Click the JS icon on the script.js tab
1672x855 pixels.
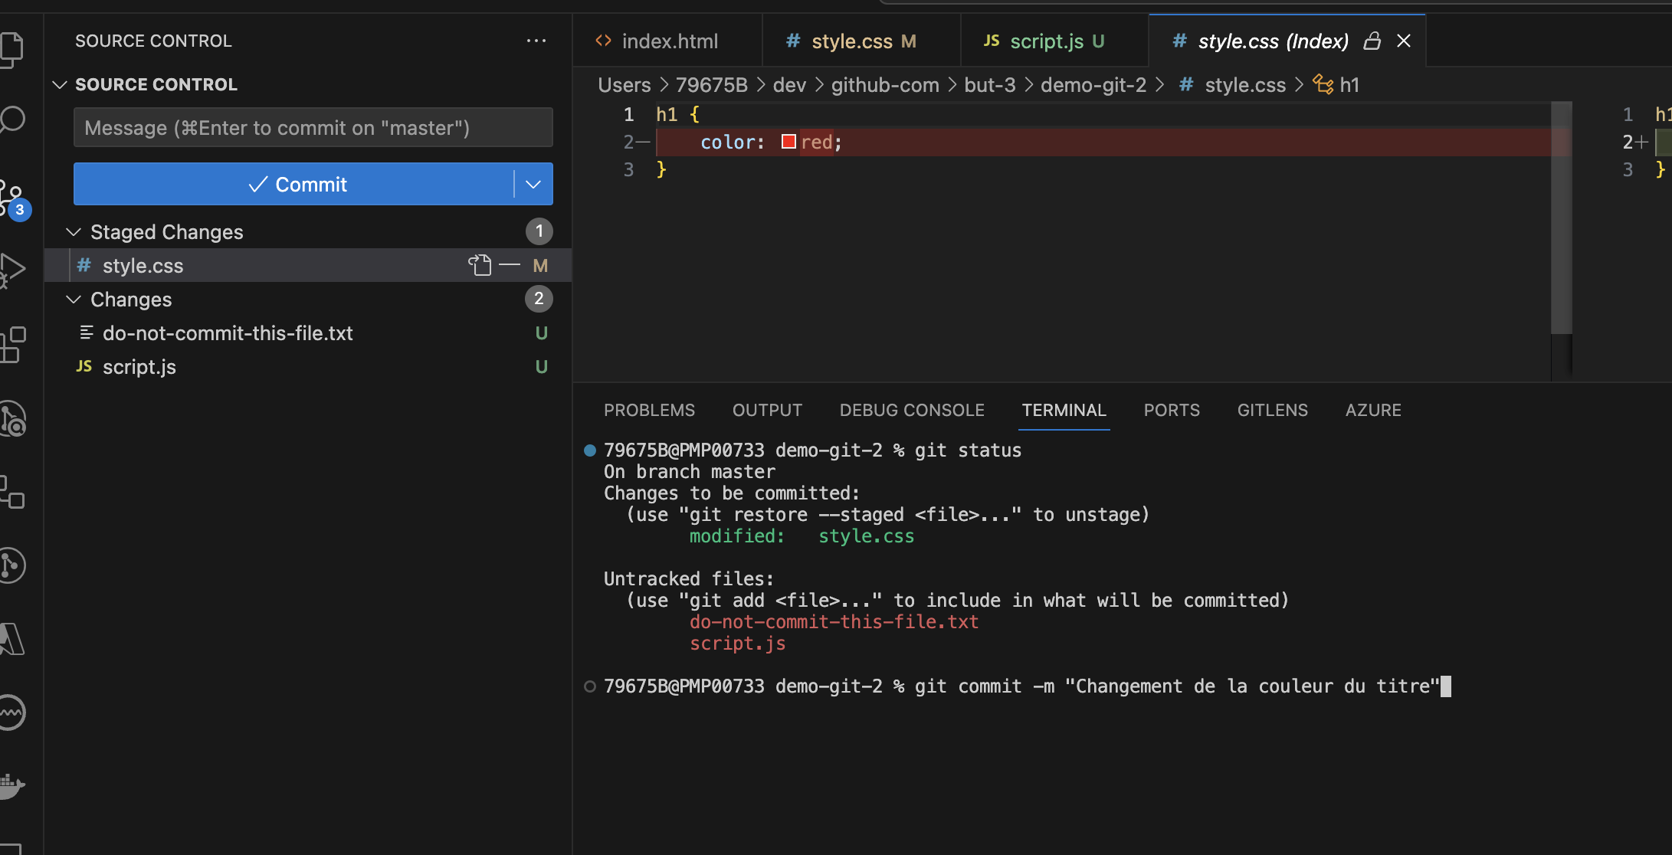coord(992,41)
